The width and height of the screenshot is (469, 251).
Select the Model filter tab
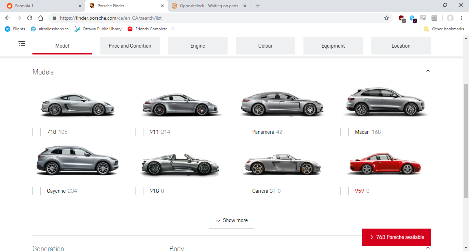[x=62, y=46]
